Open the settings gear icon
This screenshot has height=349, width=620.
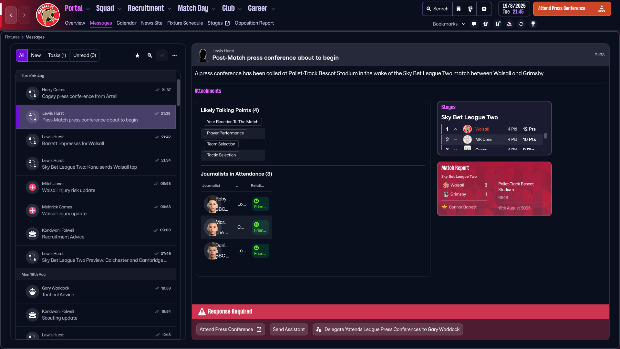[x=484, y=9]
